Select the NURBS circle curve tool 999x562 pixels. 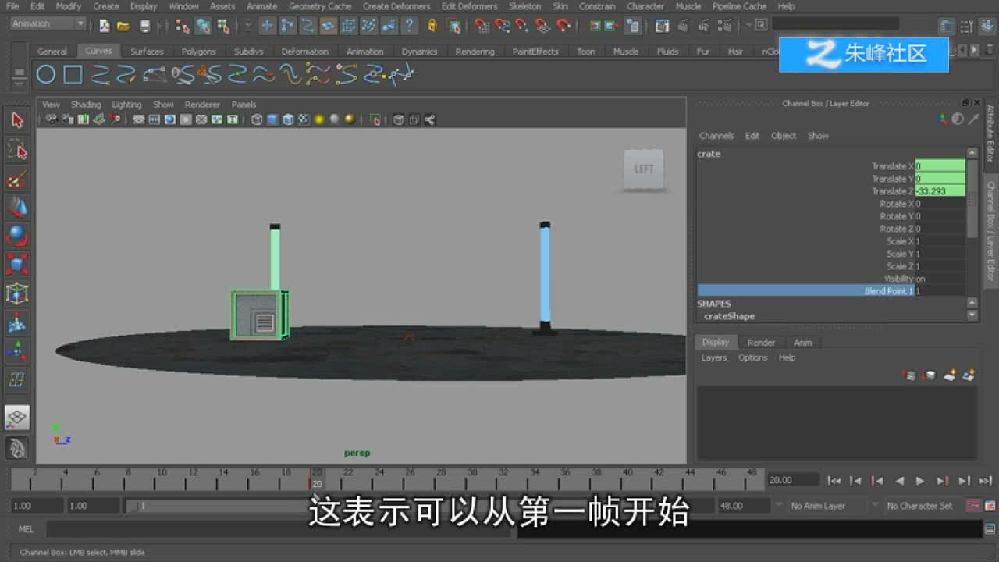coord(46,75)
